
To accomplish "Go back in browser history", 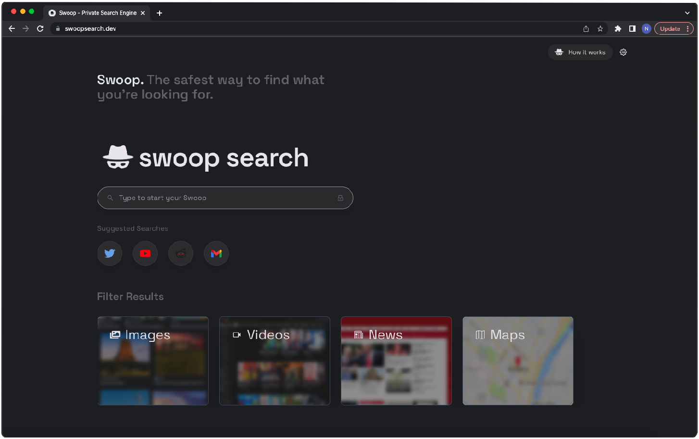I will [x=12, y=29].
